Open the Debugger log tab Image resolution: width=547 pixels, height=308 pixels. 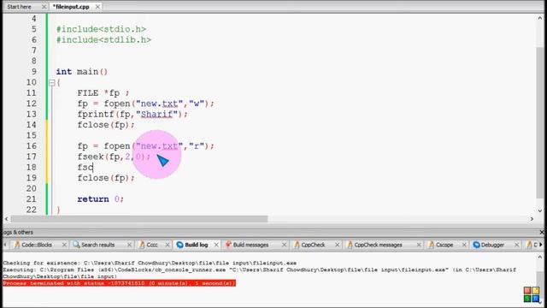click(x=492, y=245)
